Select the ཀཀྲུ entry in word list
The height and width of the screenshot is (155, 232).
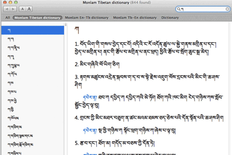click(33, 57)
